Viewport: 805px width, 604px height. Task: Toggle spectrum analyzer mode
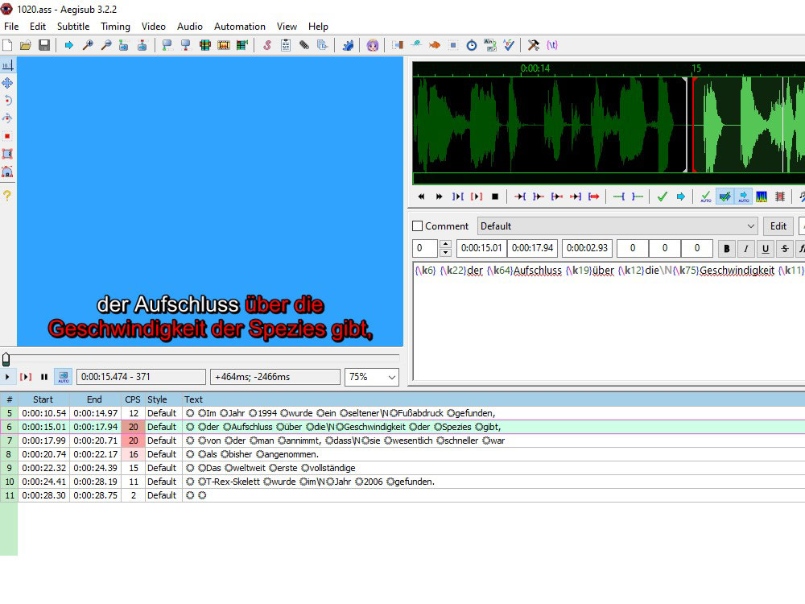click(762, 197)
